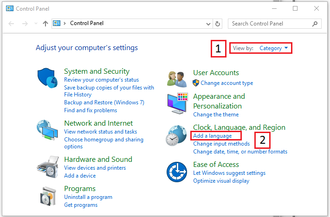
Task: Click the Programs disc icon
Action: (x=48, y=197)
